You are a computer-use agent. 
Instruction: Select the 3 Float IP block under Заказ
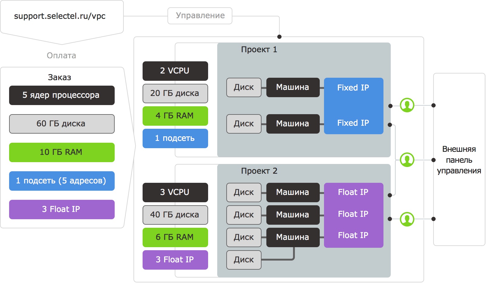coord(62,210)
